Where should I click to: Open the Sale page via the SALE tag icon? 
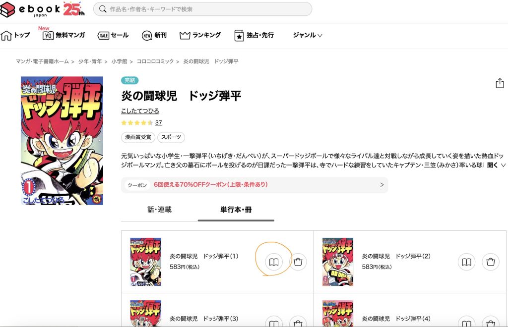pos(104,36)
